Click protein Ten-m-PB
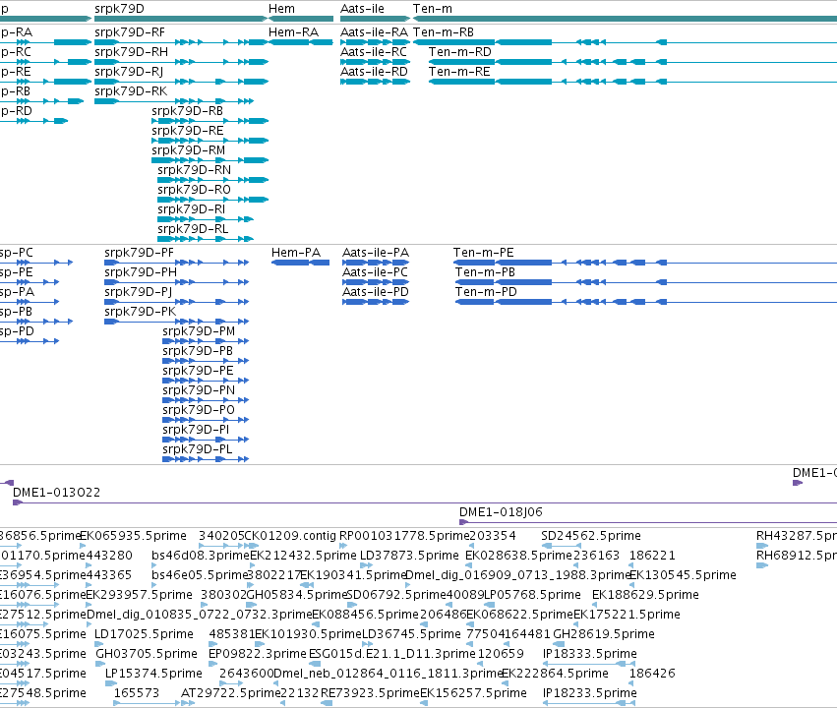 (485, 272)
